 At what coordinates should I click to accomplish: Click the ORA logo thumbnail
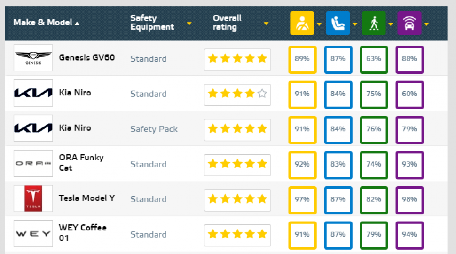point(33,164)
